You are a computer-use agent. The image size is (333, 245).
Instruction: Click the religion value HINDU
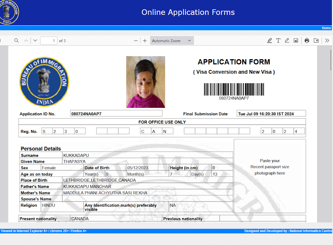(48, 205)
